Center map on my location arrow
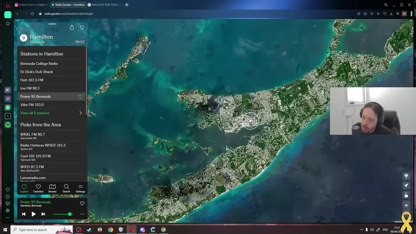 coord(406,186)
